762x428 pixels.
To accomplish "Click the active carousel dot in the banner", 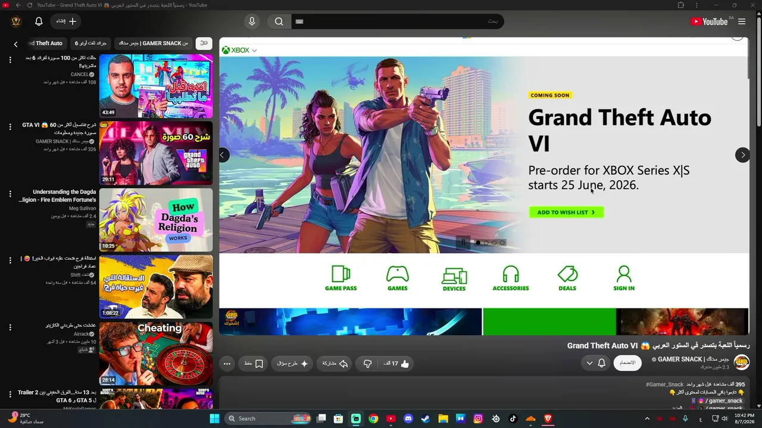I will (478, 243).
